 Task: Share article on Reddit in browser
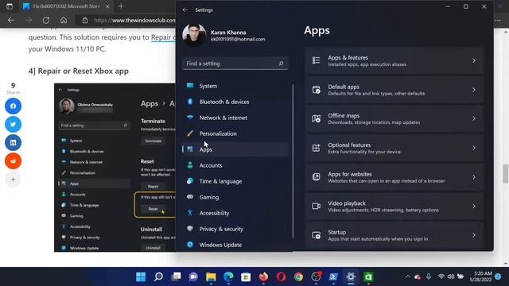(13, 160)
